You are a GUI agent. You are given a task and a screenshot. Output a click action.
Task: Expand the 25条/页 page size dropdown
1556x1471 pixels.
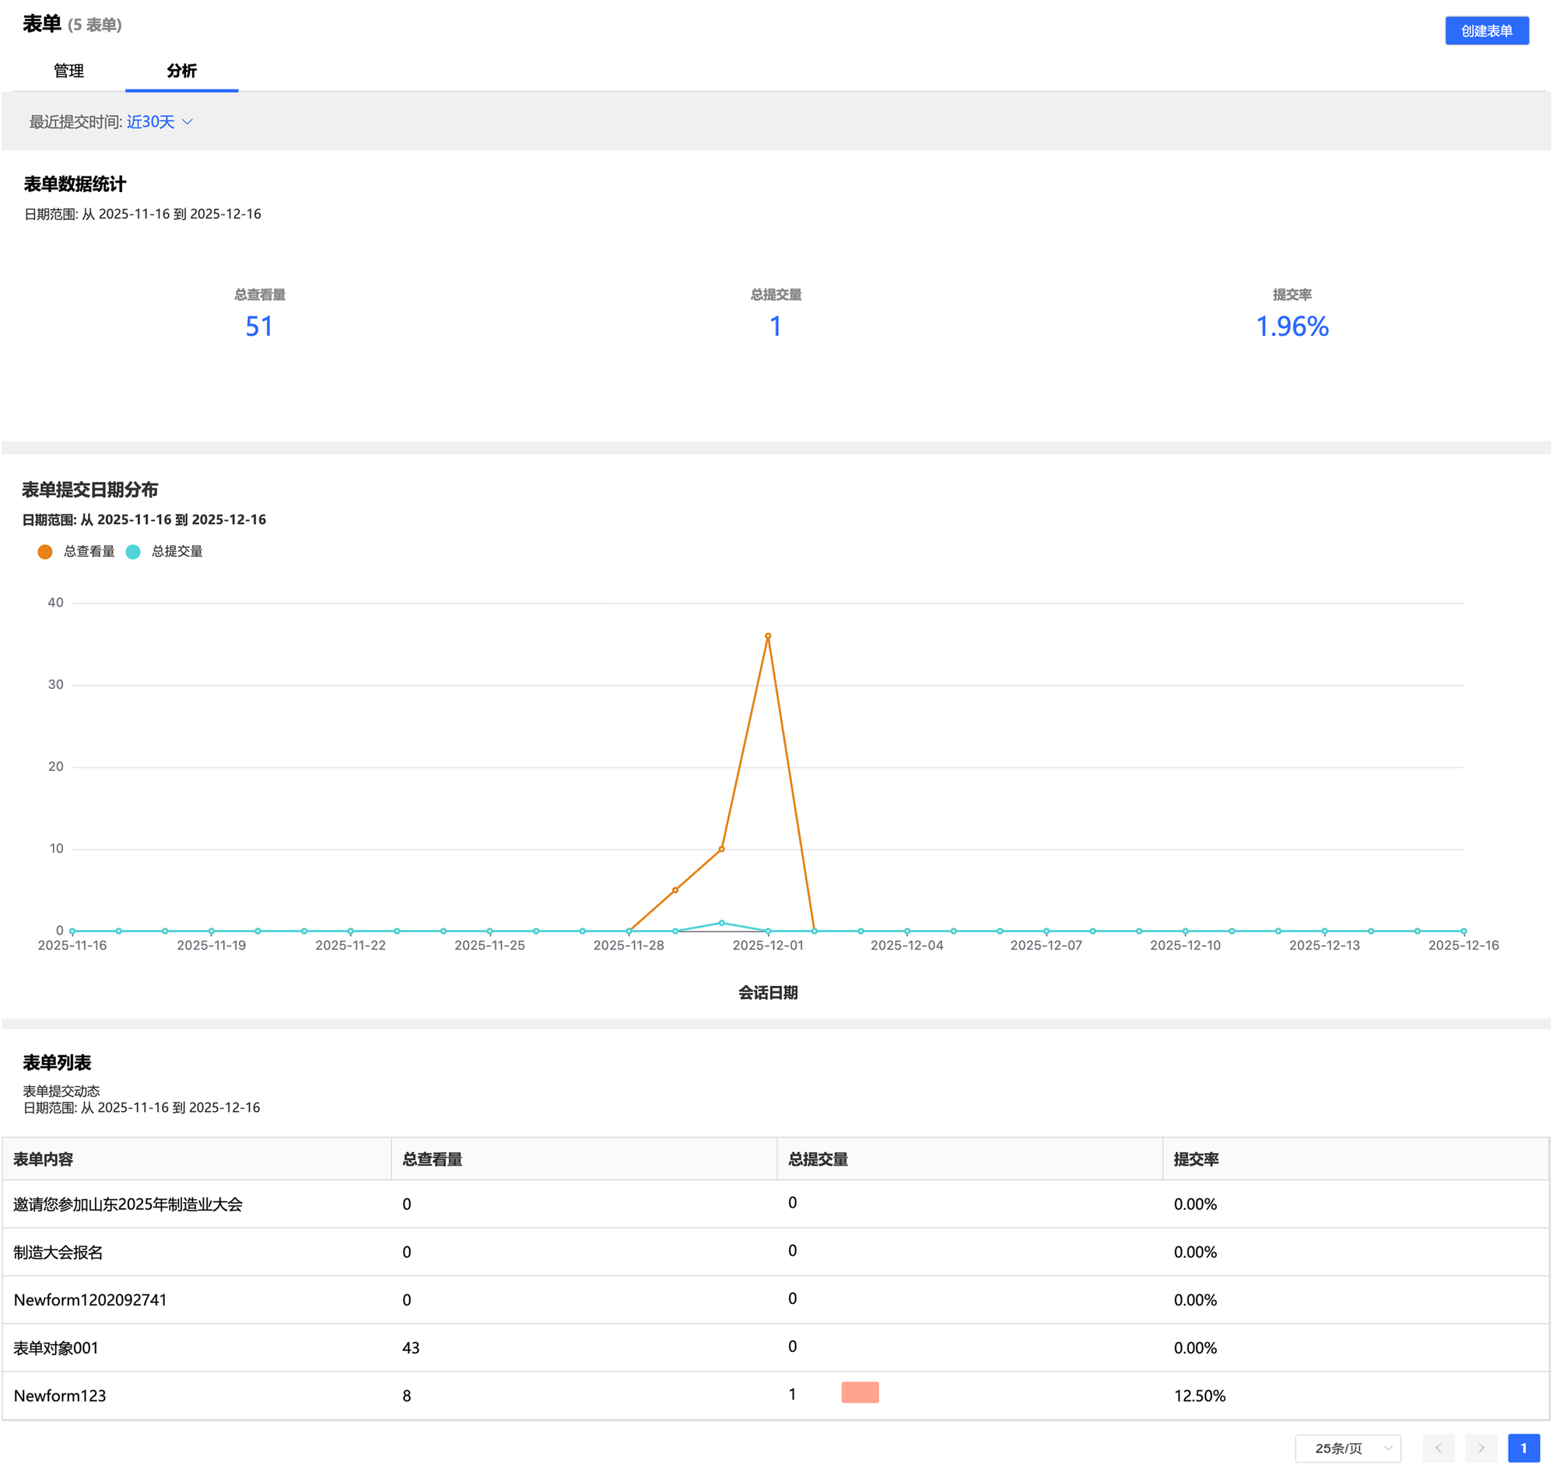click(1347, 1448)
